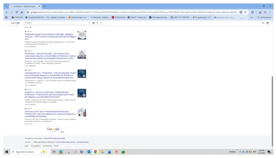Screen dimensions: 276x158
Task: Close the Google search tab
Action: pyautogui.click(x=40, y=6)
